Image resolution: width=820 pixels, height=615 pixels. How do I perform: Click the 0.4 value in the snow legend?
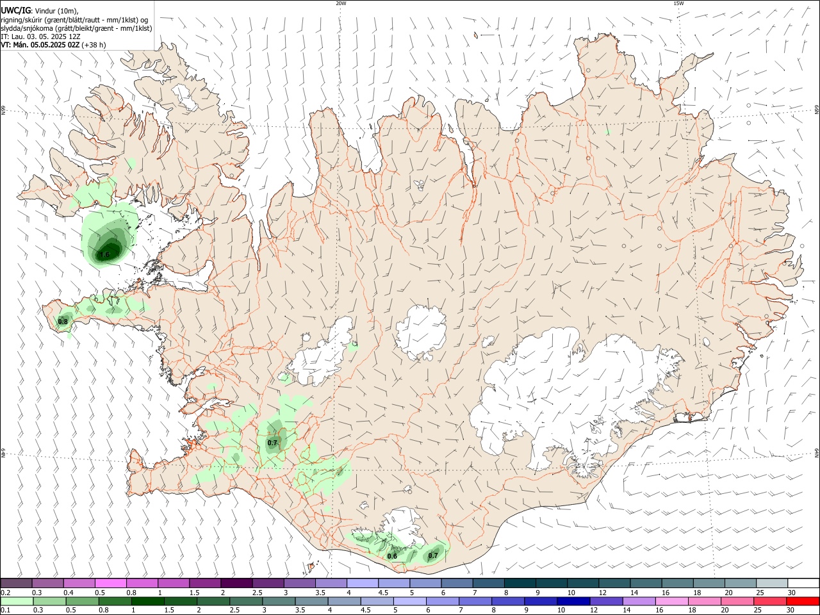[x=68, y=593]
